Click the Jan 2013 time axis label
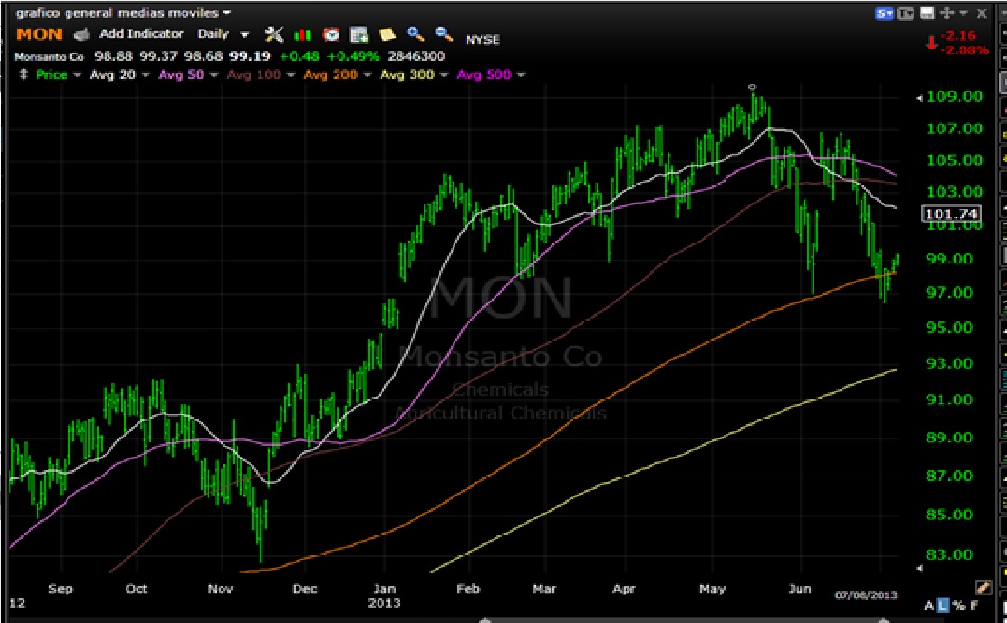Screen dimensions: 1007x623 coord(384,595)
